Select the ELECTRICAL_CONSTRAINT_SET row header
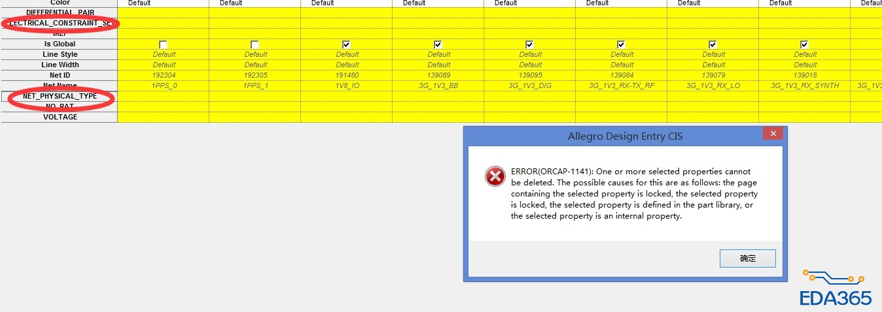This screenshot has width=882, height=312. point(60,23)
